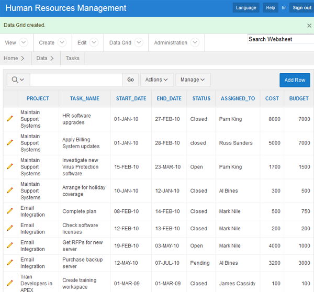314x292 pixels.
Task: Dismiss the Data Grid created notification
Action: pyautogui.click(x=309, y=25)
